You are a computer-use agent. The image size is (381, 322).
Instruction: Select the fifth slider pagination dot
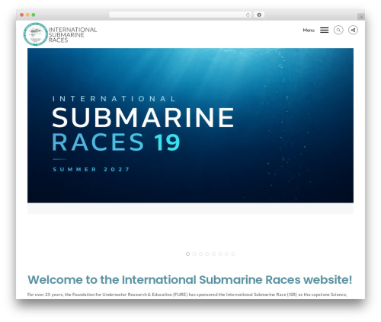click(x=213, y=253)
